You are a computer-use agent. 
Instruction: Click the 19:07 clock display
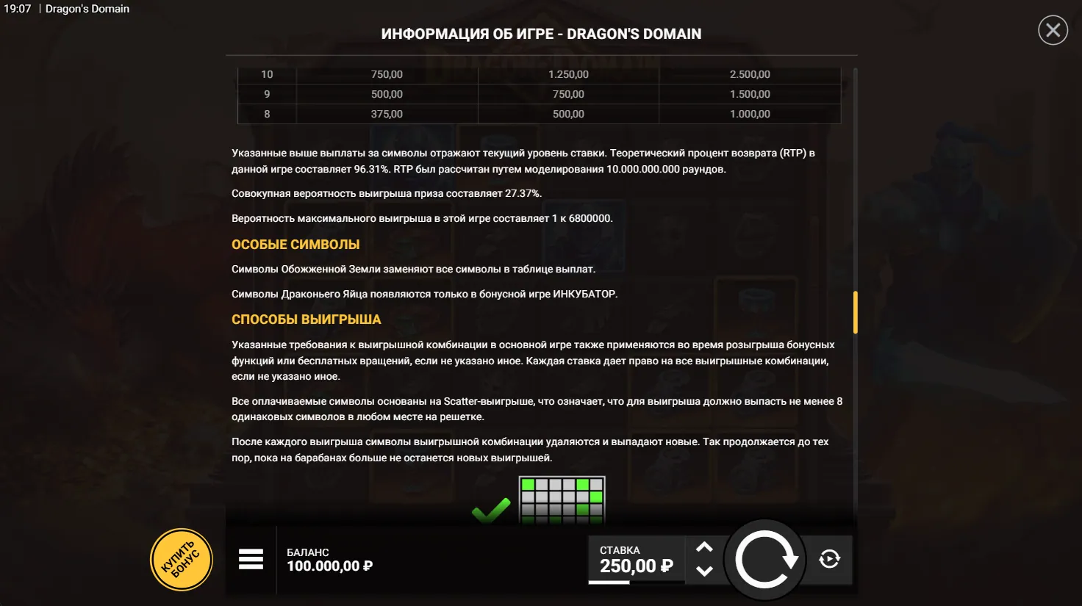pyautogui.click(x=18, y=9)
